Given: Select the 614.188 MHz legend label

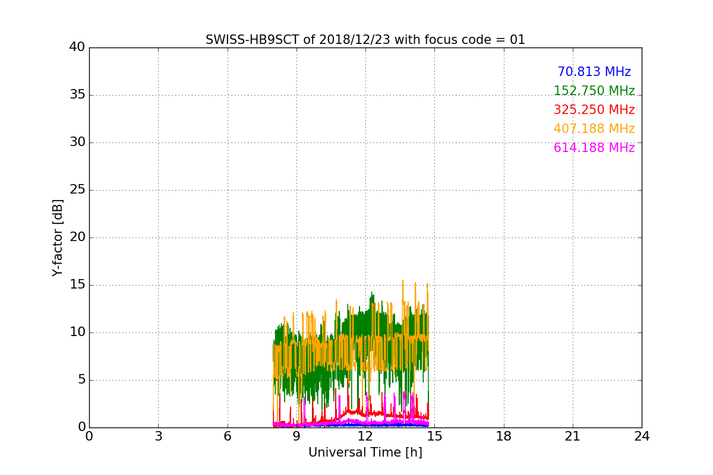Looking at the screenshot, I should click(x=594, y=148).
